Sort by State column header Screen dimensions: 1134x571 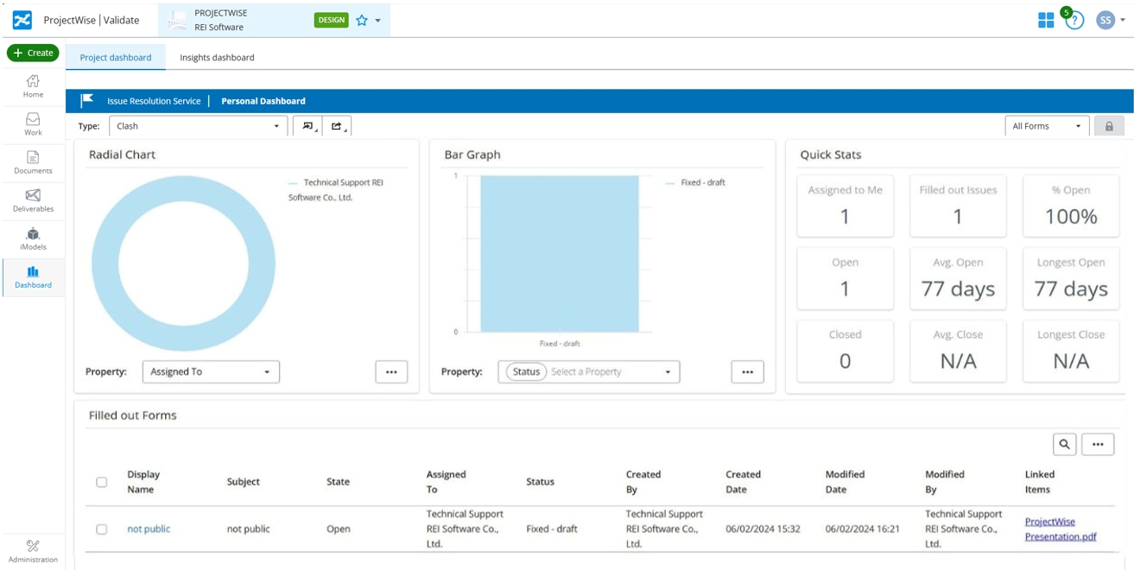pyautogui.click(x=339, y=482)
